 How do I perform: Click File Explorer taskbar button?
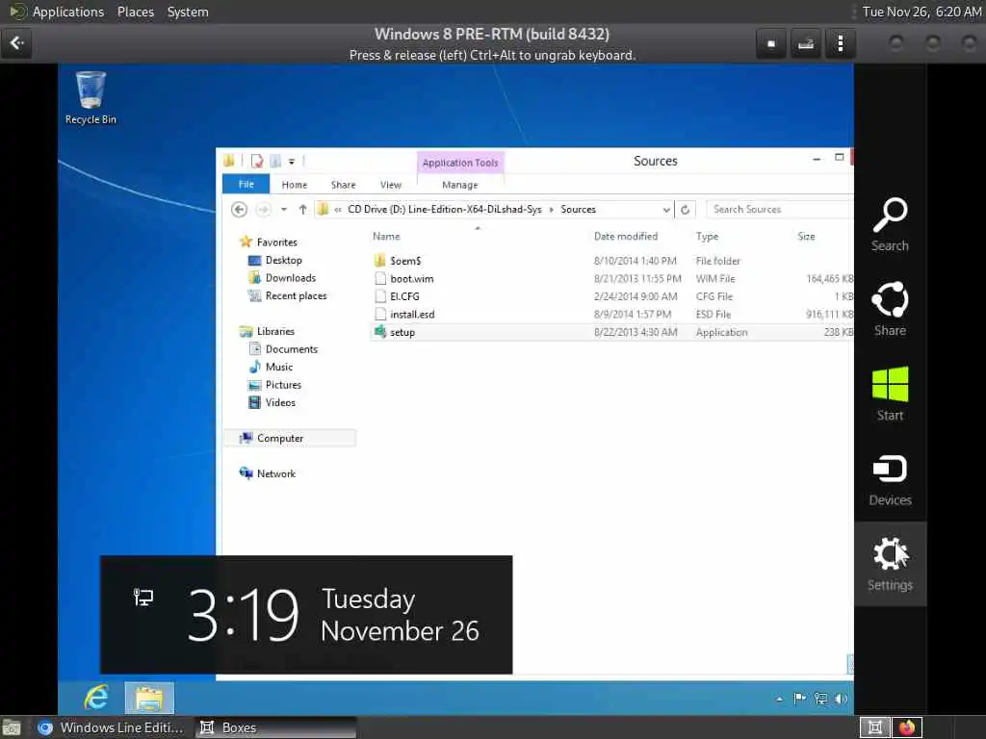pos(149,699)
